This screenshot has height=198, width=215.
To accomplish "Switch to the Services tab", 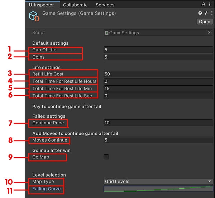I will [105, 5].
